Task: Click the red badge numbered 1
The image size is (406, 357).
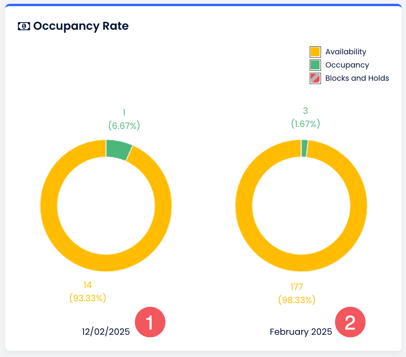Action: pos(150,323)
